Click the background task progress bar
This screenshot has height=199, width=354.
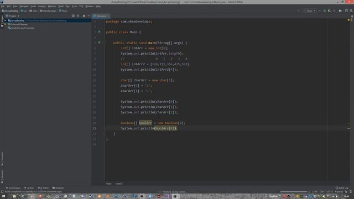pos(294,192)
